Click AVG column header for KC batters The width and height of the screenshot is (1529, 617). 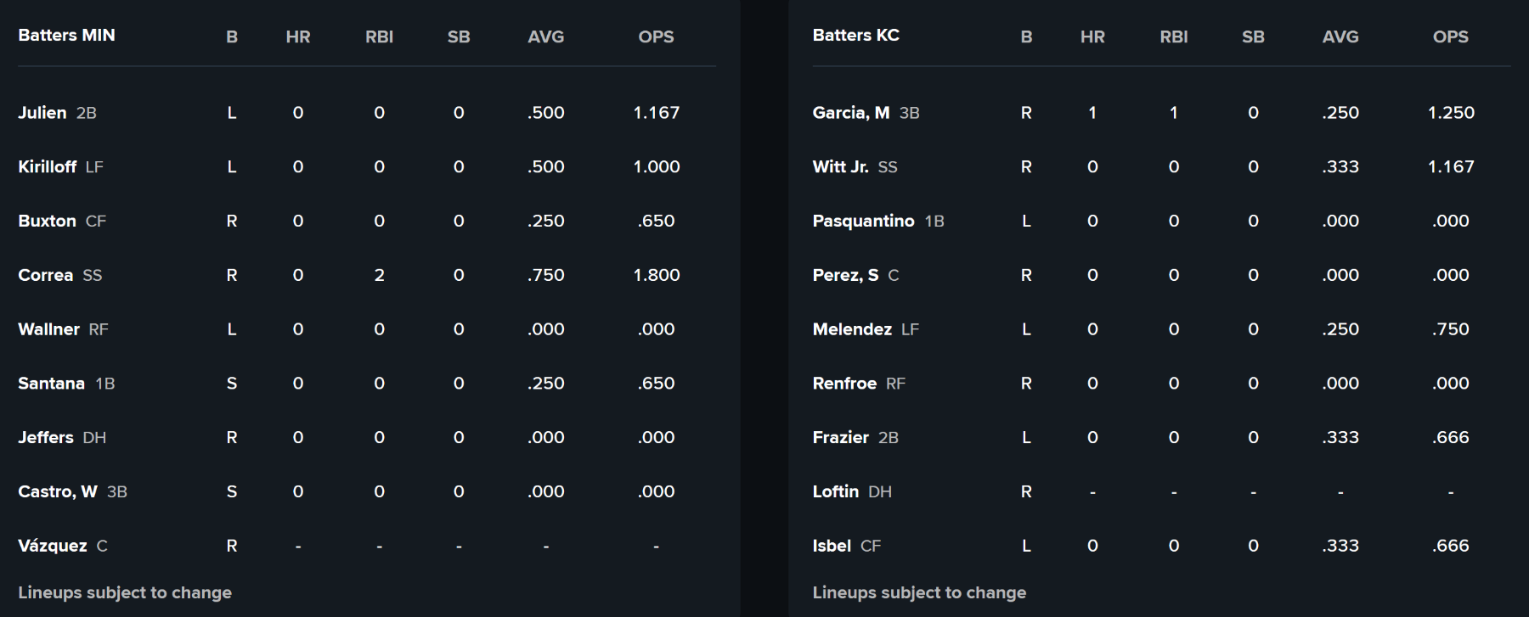[1340, 37]
